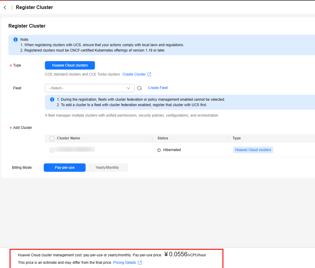Tick the select-all Cluster Name checkbox

52,138
